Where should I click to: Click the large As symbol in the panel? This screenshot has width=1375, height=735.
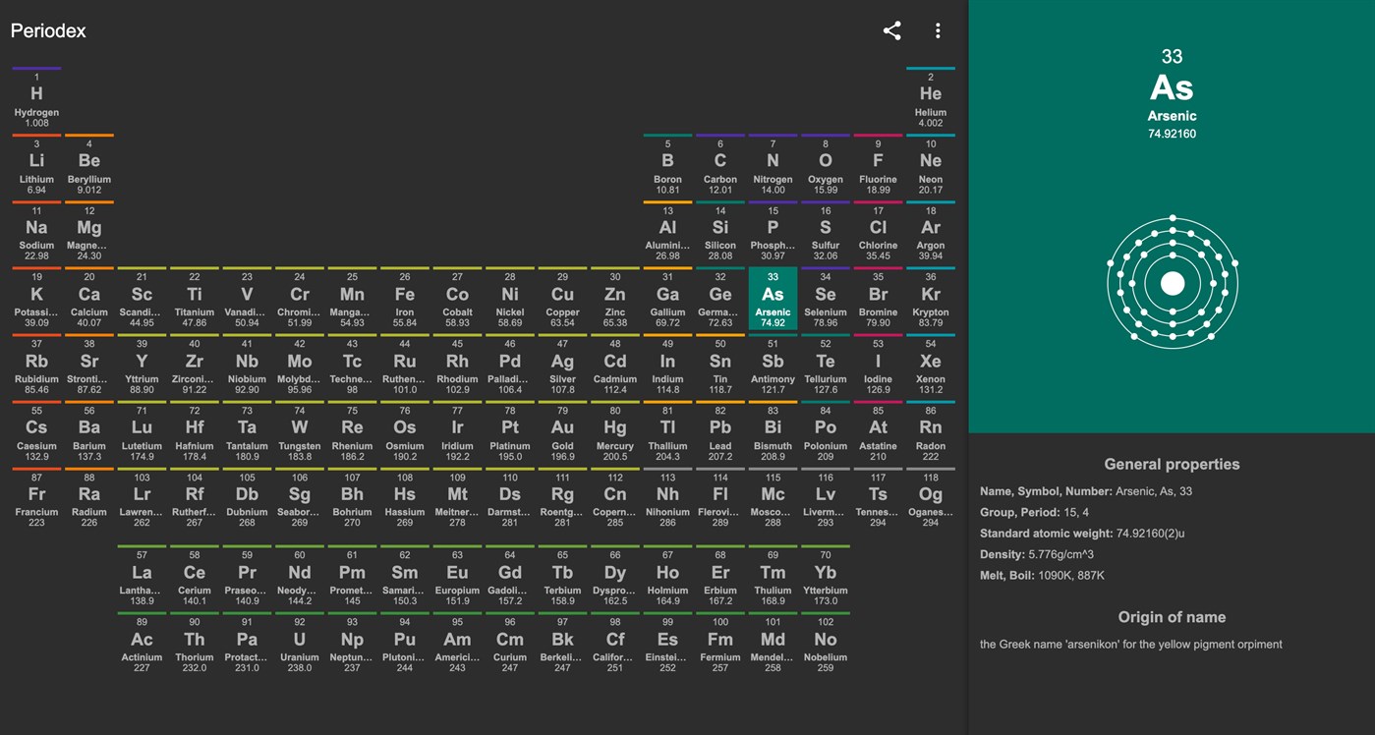[1172, 89]
